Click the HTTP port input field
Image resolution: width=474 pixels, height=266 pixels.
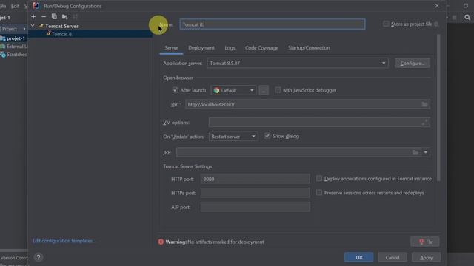[255, 179]
